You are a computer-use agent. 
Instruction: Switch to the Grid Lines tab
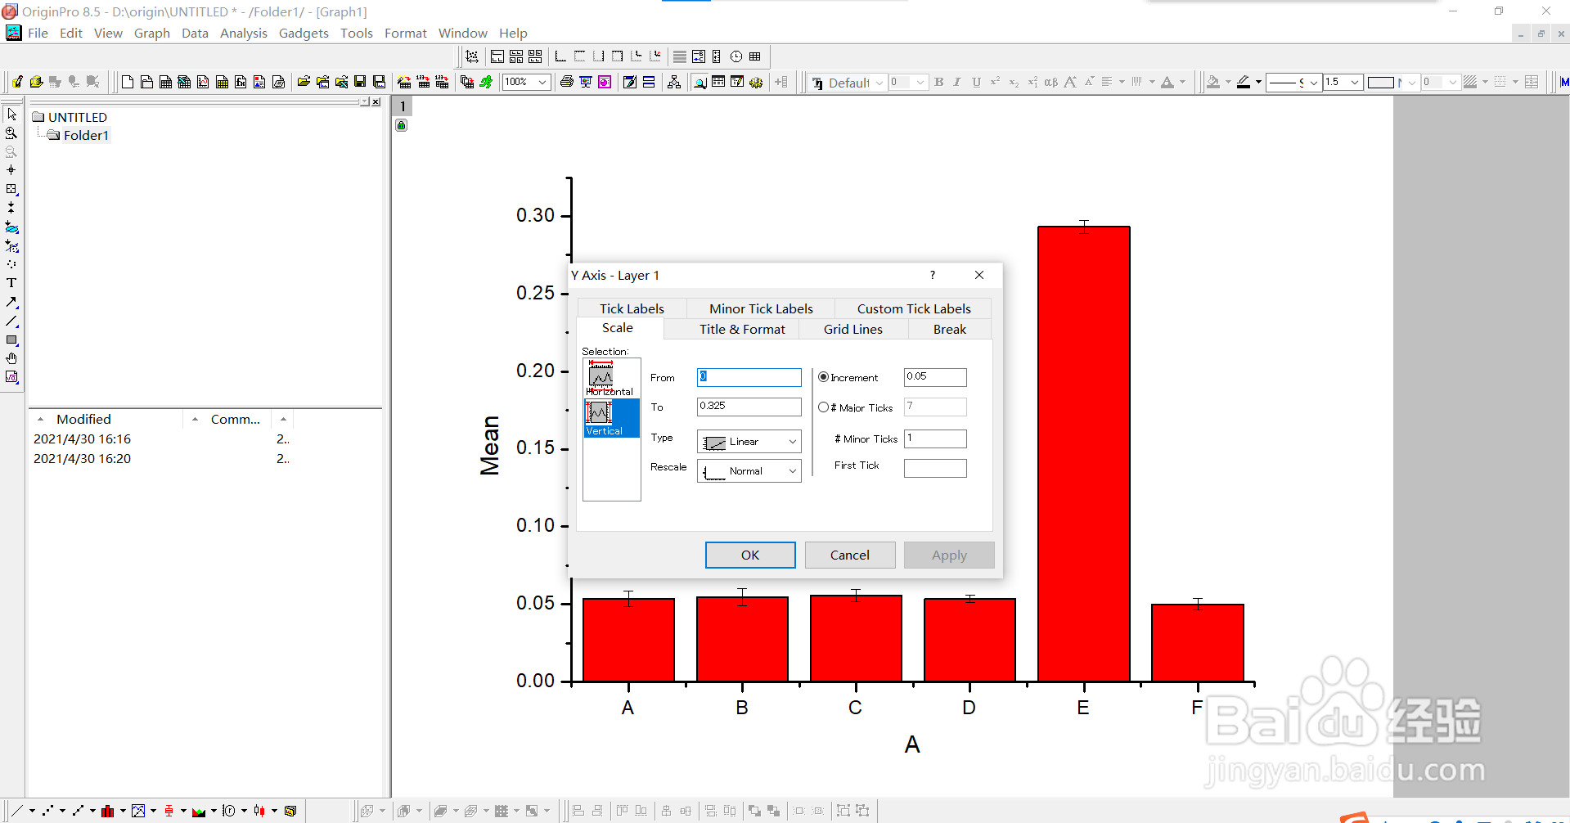pyautogui.click(x=853, y=329)
